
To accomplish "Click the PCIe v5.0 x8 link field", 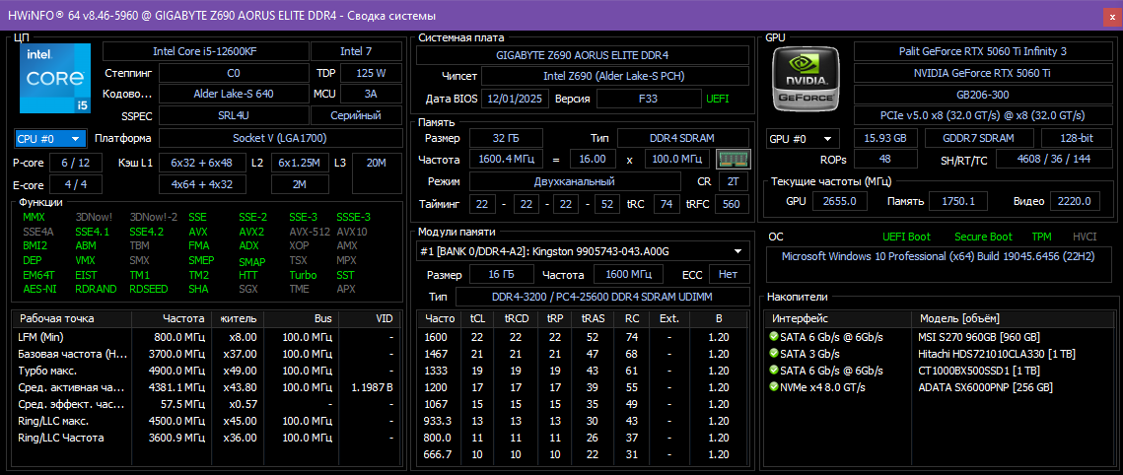I will (983, 115).
